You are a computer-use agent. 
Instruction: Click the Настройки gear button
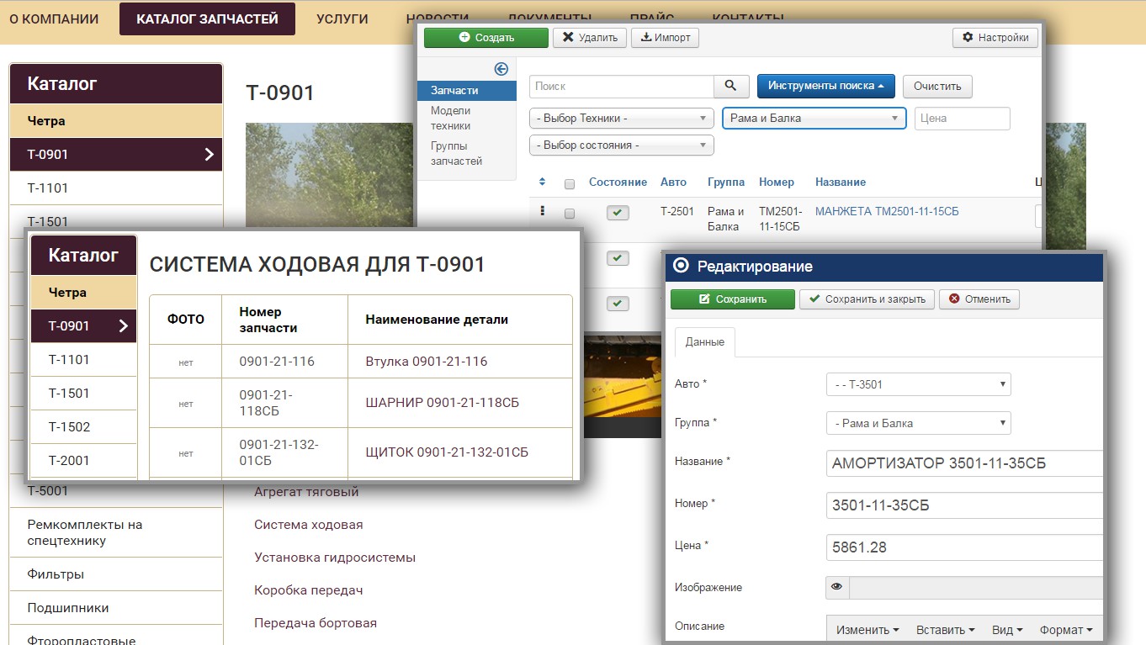click(995, 37)
